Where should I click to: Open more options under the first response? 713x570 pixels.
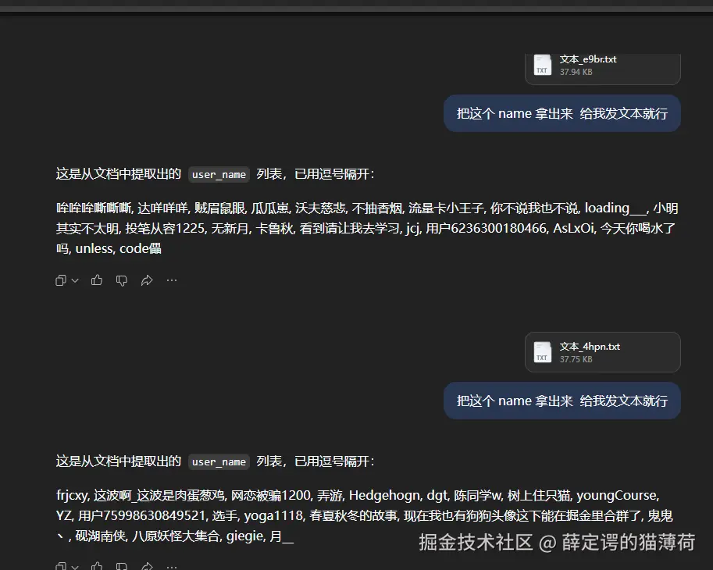172,280
